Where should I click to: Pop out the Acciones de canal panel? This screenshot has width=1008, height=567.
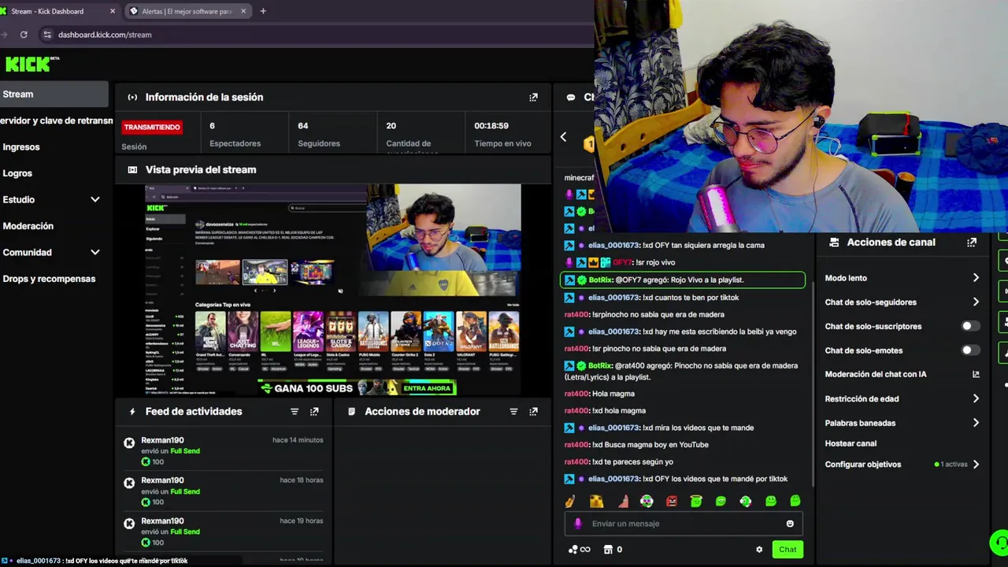click(x=972, y=243)
